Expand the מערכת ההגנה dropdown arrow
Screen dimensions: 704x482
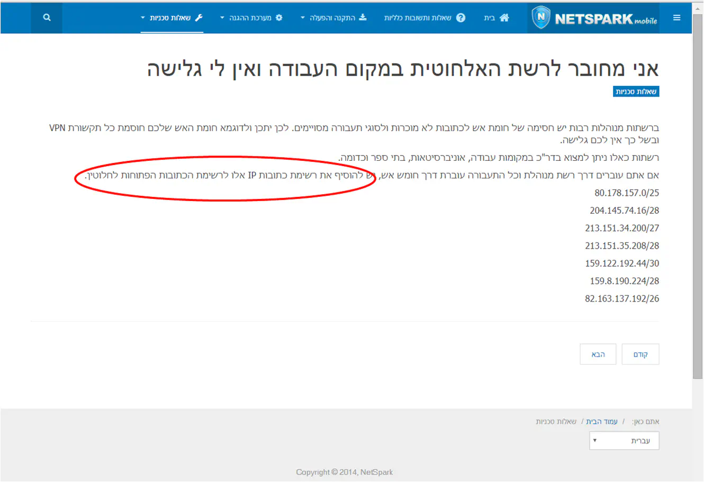tap(222, 18)
